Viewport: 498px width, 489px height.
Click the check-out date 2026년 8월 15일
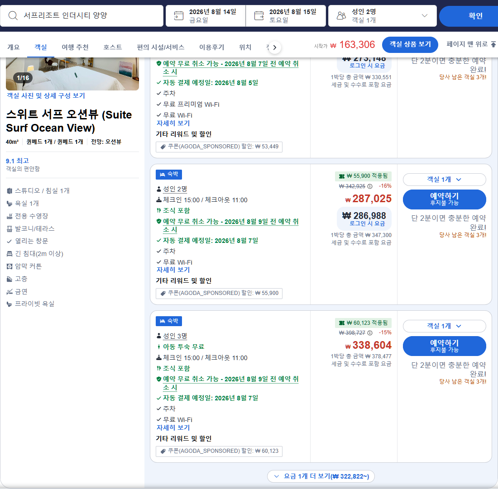pyautogui.click(x=292, y=12)
